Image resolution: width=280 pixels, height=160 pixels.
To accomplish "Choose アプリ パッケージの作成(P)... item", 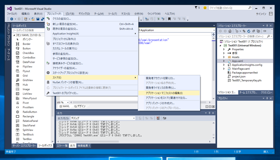I will tap(169, 103).
